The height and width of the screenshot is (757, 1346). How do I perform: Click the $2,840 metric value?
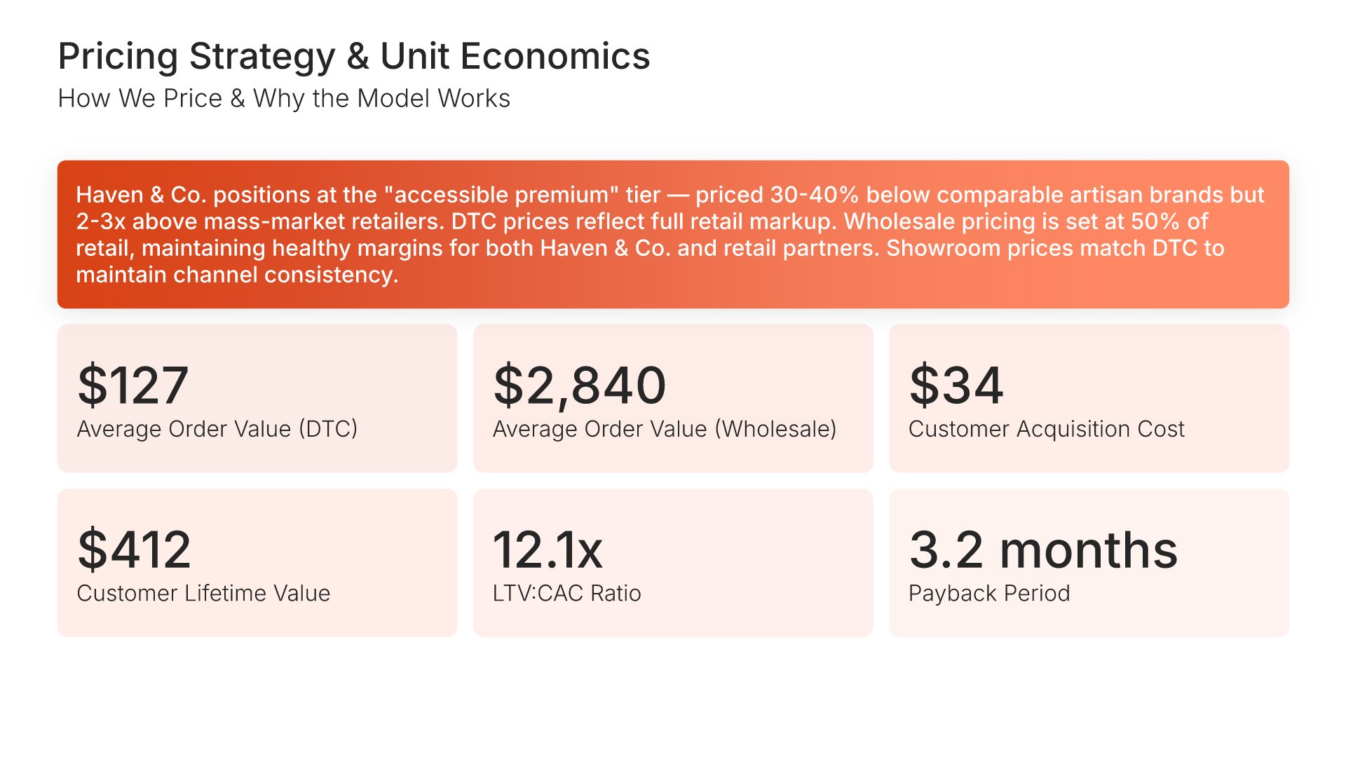[x=580, y=385]
